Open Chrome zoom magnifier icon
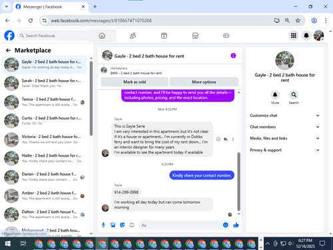The width and height of the screenshot is (333, 250). 287,21
